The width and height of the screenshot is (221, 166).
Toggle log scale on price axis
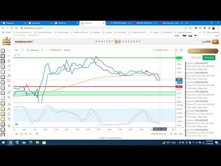(175, 134)
